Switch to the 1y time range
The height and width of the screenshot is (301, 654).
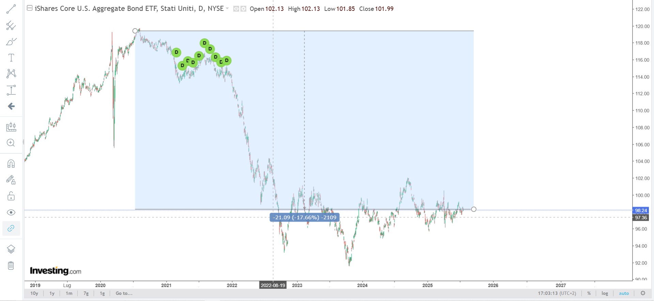(52, 293)
